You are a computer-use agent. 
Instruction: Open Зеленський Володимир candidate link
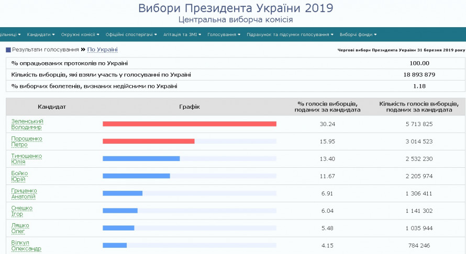[x=27, y=124]
